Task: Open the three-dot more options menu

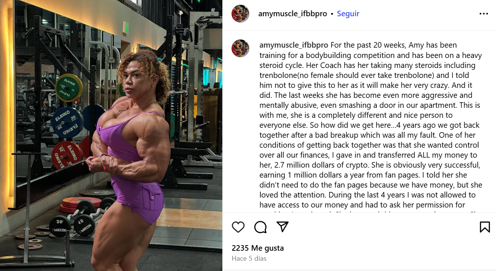Action: tap(483, 14)
